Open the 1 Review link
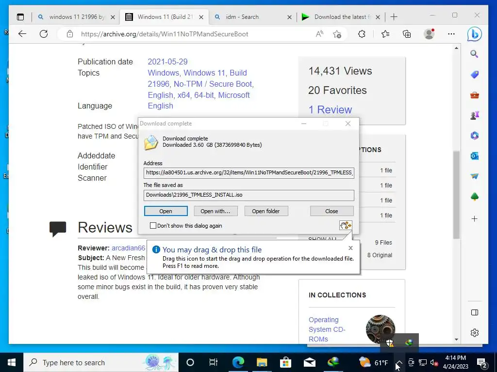The width and height of the screenshot is (497, 372). [330, 110]
